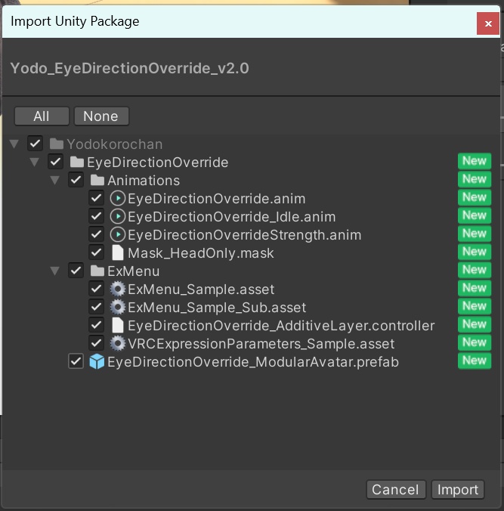Uncheck ExMenu_Sample.asset checkbox
Screen dimensions: 504x511
tap(97, 289)
